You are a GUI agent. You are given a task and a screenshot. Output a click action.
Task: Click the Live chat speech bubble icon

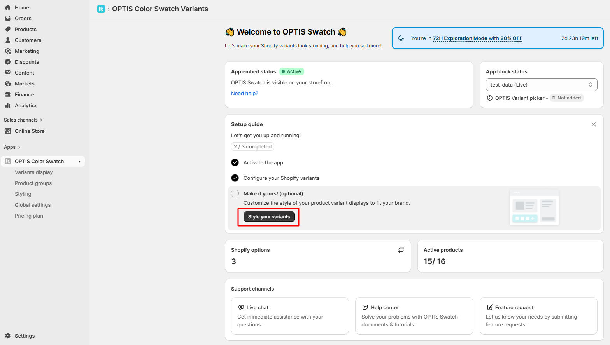(241, 307)
